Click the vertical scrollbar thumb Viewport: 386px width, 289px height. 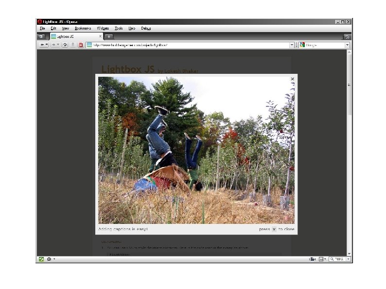349,85
